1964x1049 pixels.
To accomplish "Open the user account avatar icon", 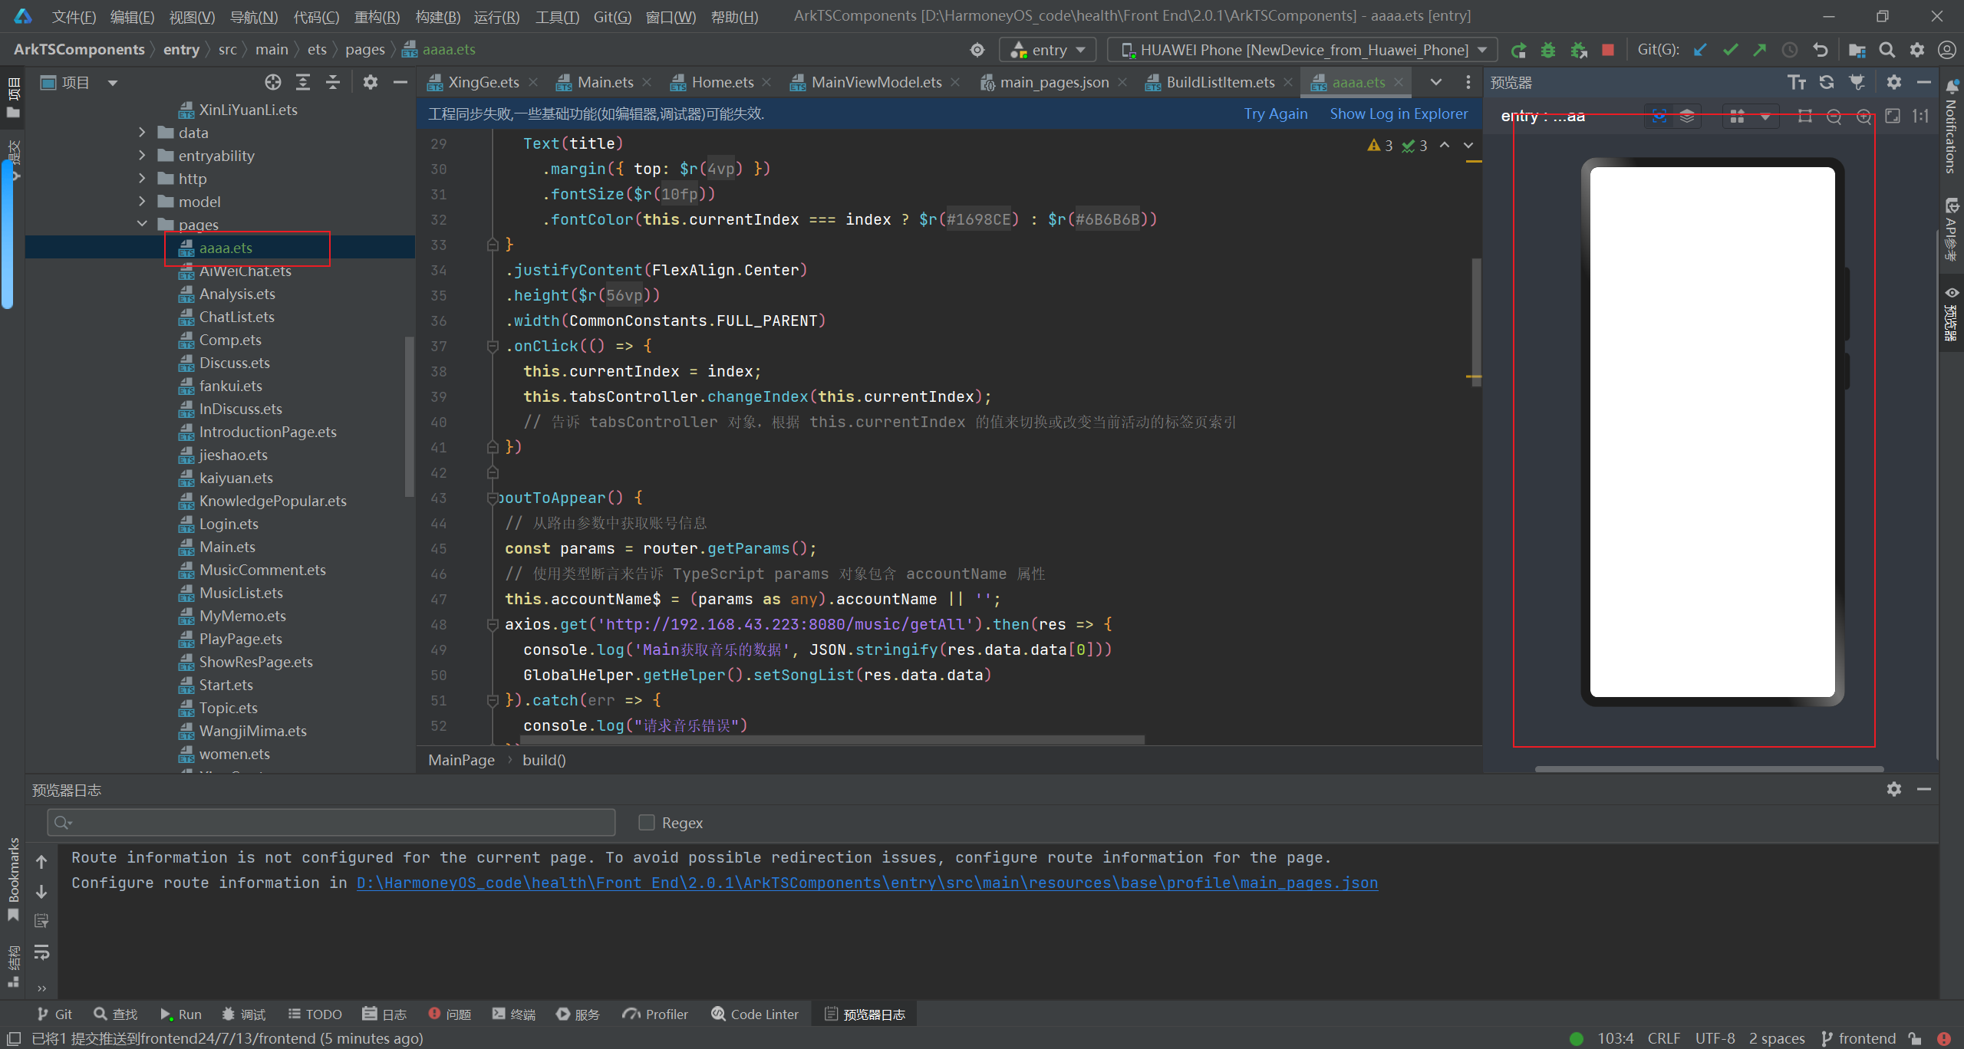I will [x=1946, y=50].
